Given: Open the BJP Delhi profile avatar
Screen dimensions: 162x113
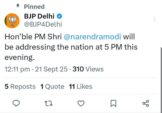Looking at the screenshot, I should click(12, 20).
